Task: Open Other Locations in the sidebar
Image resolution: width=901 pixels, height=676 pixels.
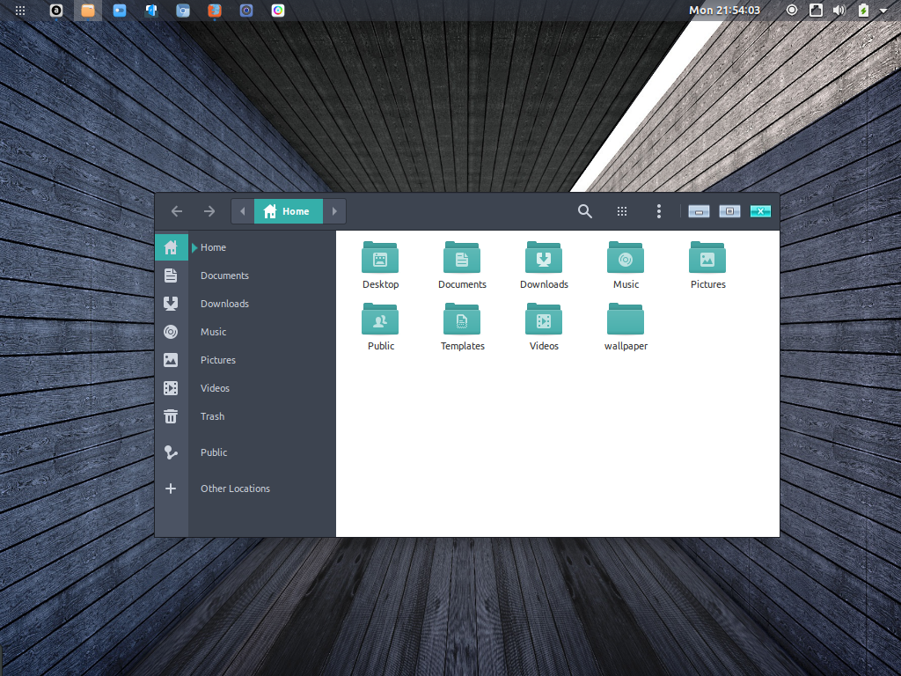Action: tap(235, 489)
